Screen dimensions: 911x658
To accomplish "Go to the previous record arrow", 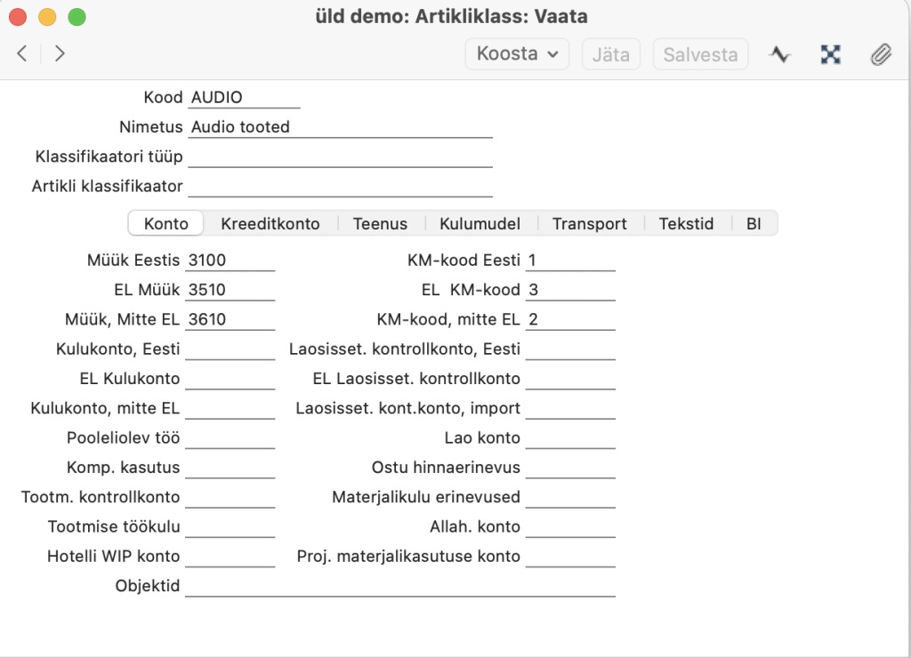I will click(22, 54).
